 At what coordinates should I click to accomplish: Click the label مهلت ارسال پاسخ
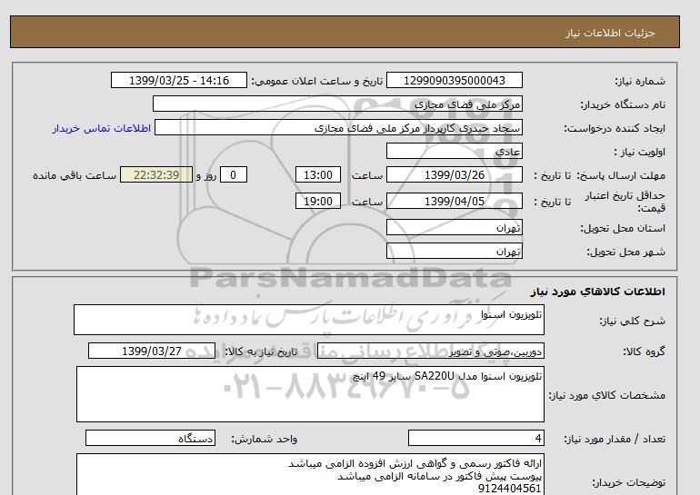click(621, 175)
